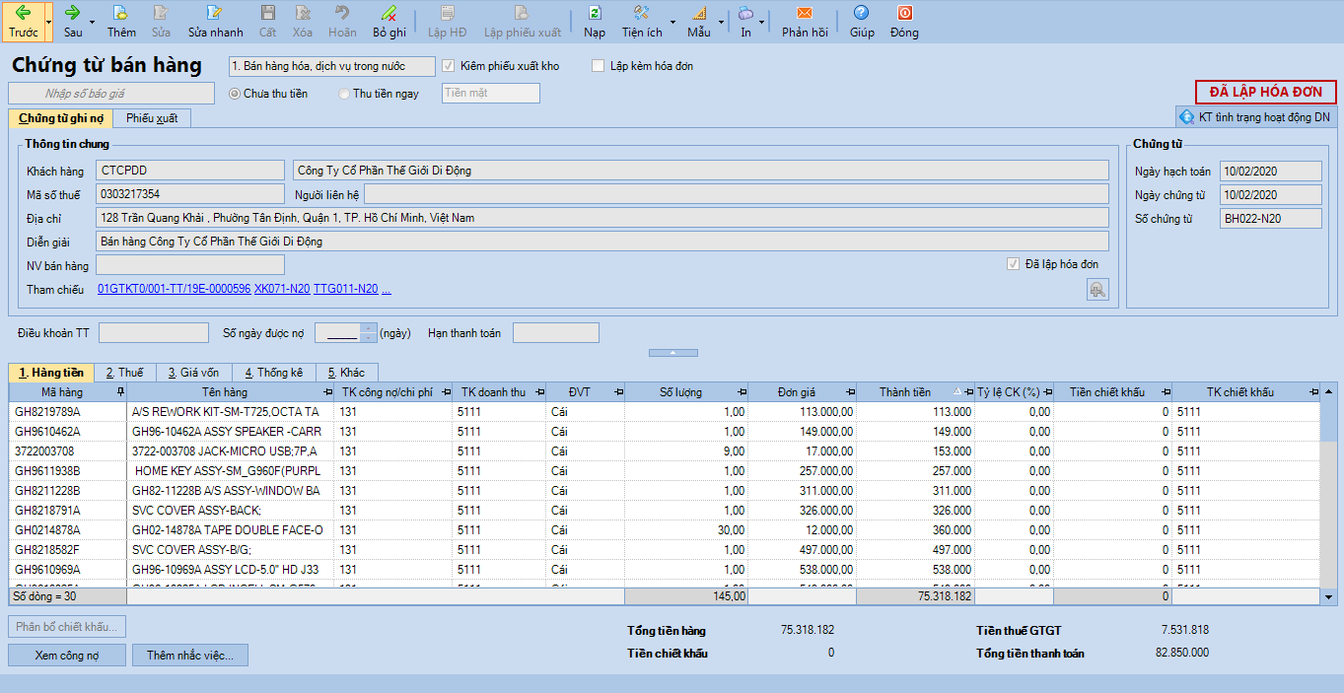Viewport: 1344px width, 693px height.
Task: Click the Nhập số báo giá field
Action: pyautogui.click(x=111, y=94)
